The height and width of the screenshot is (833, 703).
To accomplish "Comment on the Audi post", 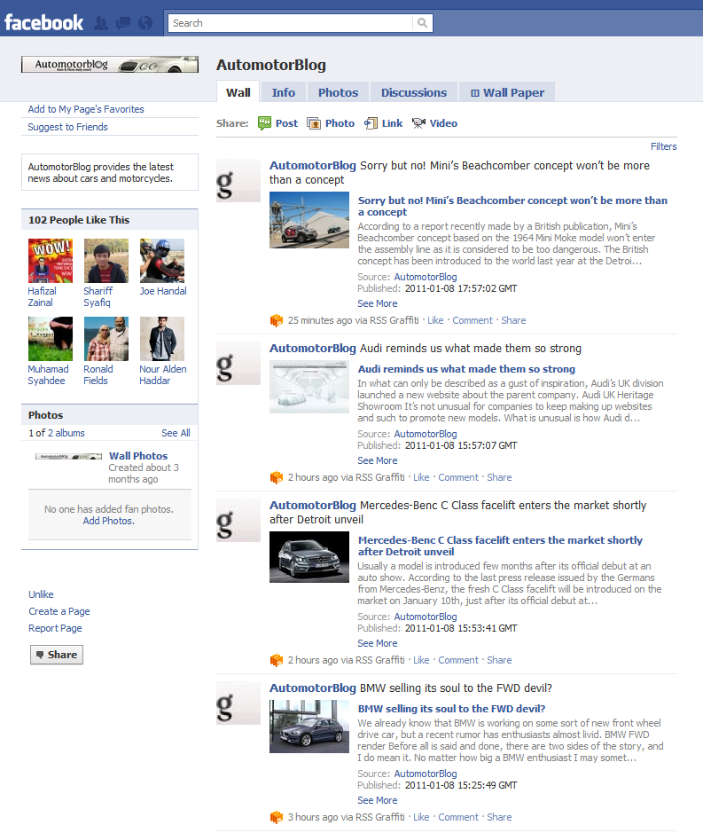I will (x=458, y=477).
